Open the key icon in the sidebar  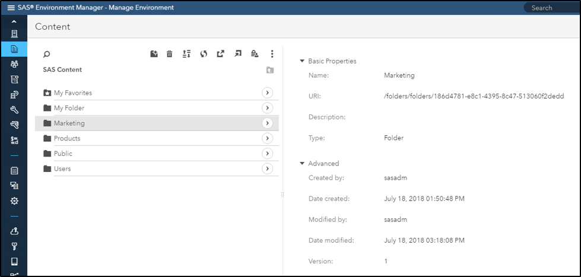pyautogui.click(x=14, y=246)
